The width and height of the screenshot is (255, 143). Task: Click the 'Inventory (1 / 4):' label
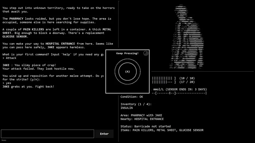136,104
